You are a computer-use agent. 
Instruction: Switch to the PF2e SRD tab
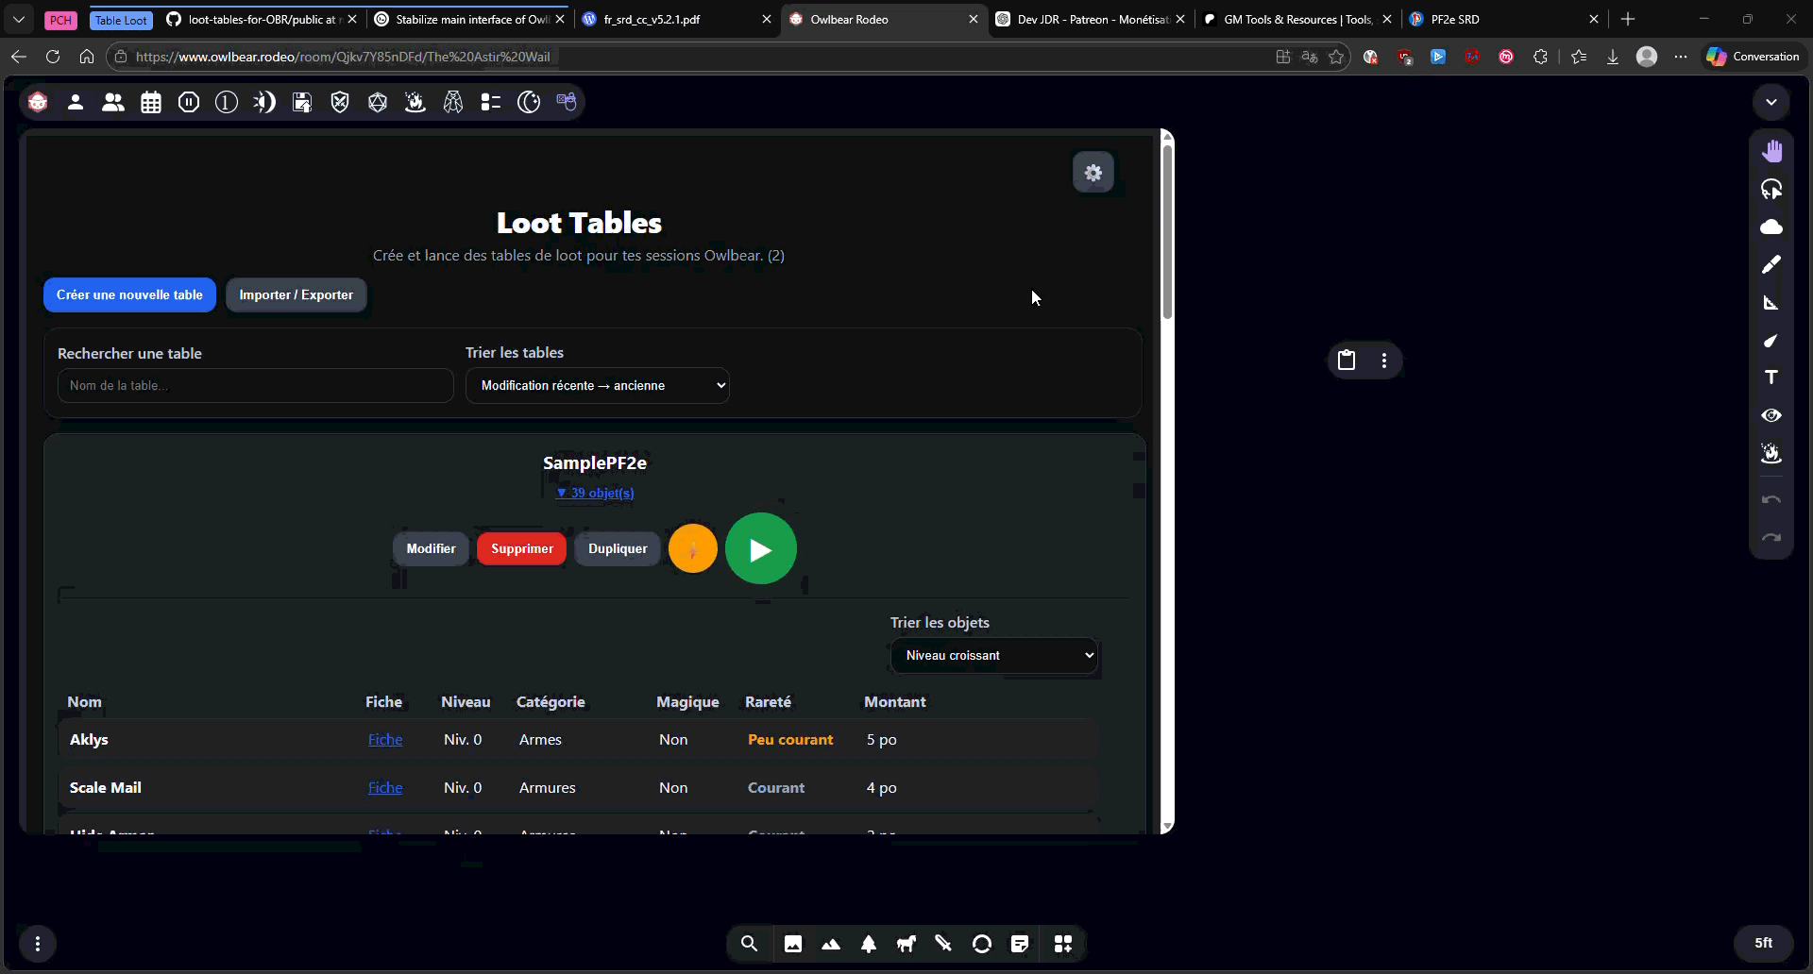point(1503,19)
